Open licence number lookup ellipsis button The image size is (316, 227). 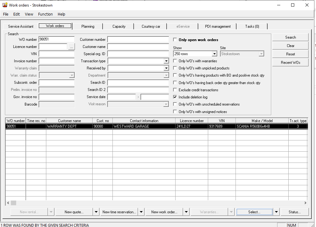[x=71, y=47]
